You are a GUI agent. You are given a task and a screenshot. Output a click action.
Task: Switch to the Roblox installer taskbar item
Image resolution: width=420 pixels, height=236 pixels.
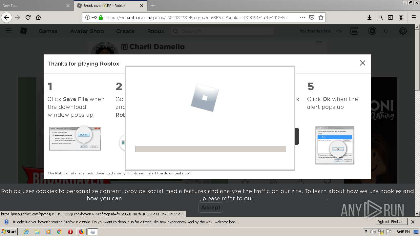coord(93,232)
